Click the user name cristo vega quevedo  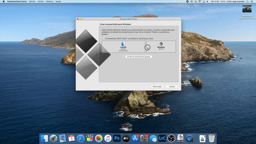[236, 2]
